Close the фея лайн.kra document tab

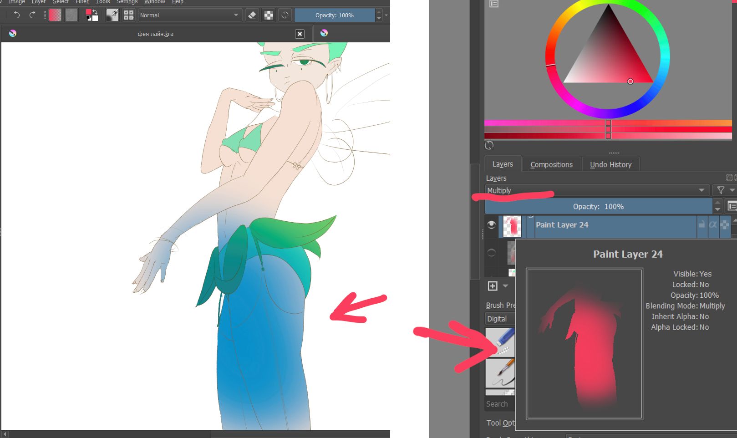tap(300, 34)
